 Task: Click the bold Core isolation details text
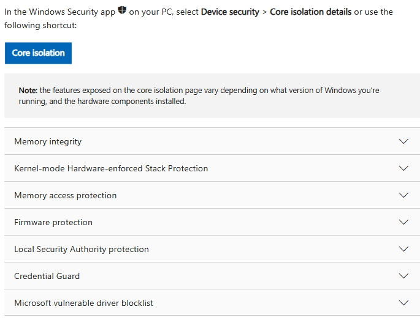310,12
